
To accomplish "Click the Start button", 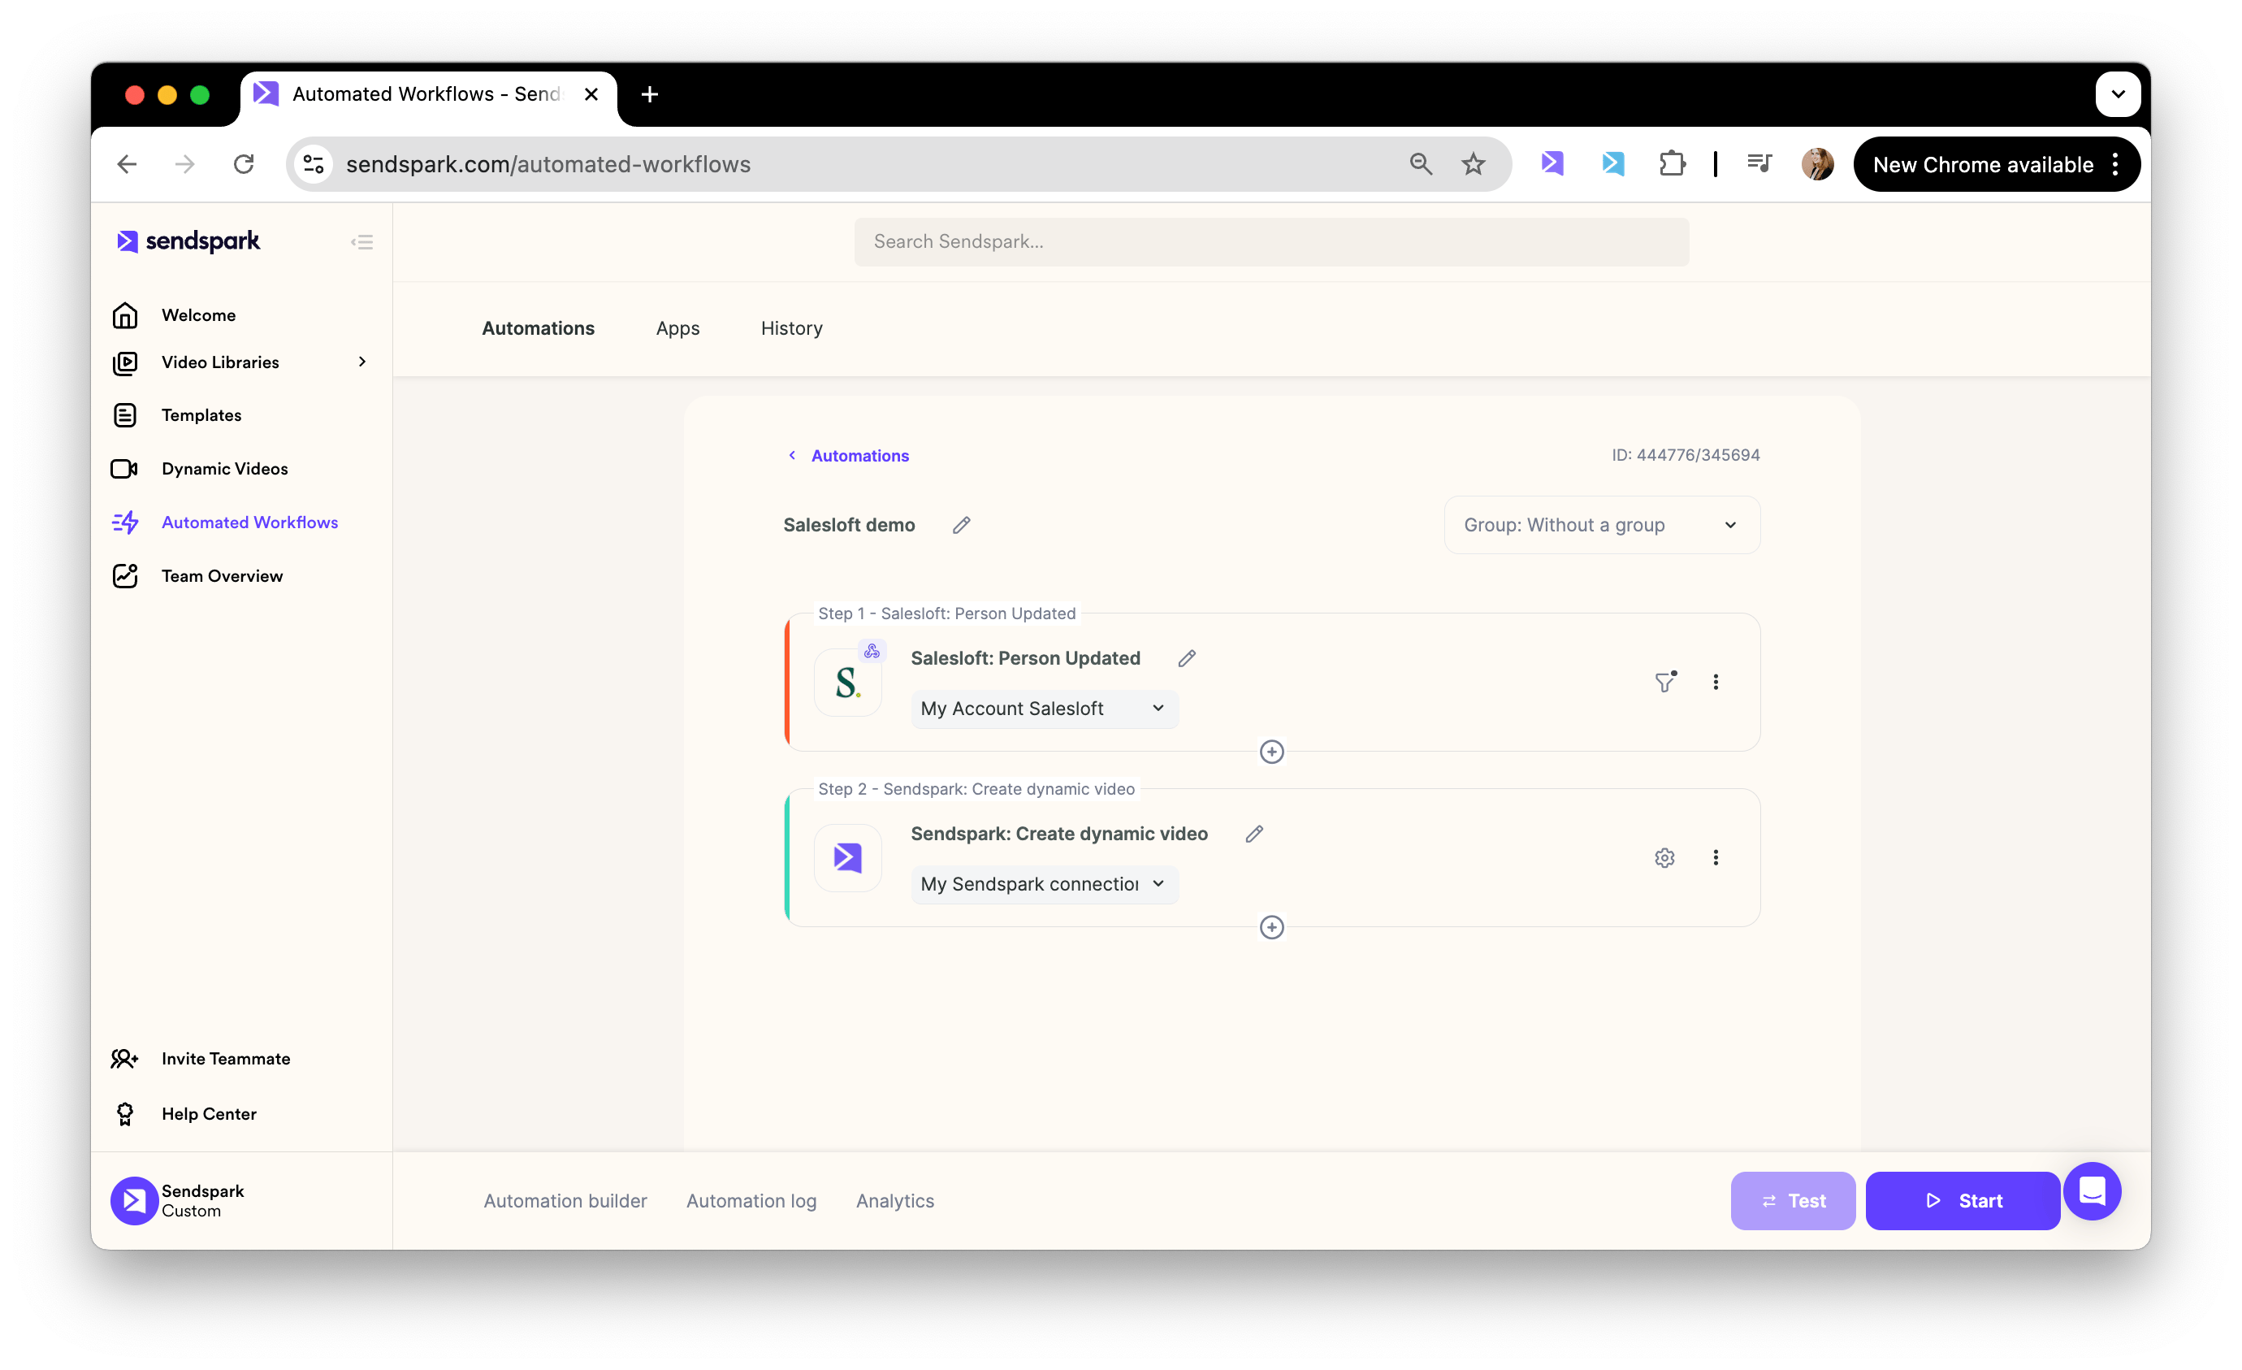I will [1963, 1202].
